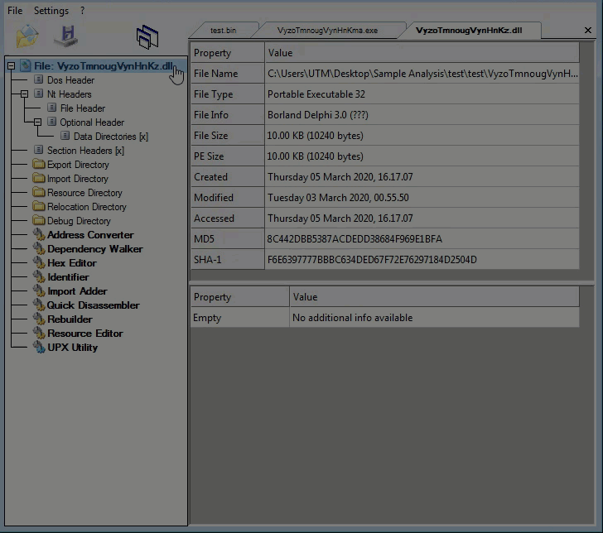The image size is (603, 533).
Task: Click 'No additional info available' cell
Action: coord(434,318)
